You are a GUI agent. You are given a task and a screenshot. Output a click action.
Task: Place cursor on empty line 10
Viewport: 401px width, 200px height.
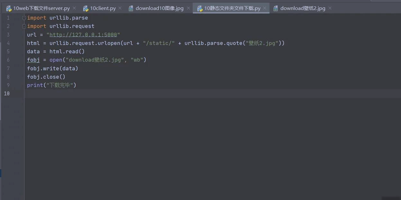coord(212,93)
